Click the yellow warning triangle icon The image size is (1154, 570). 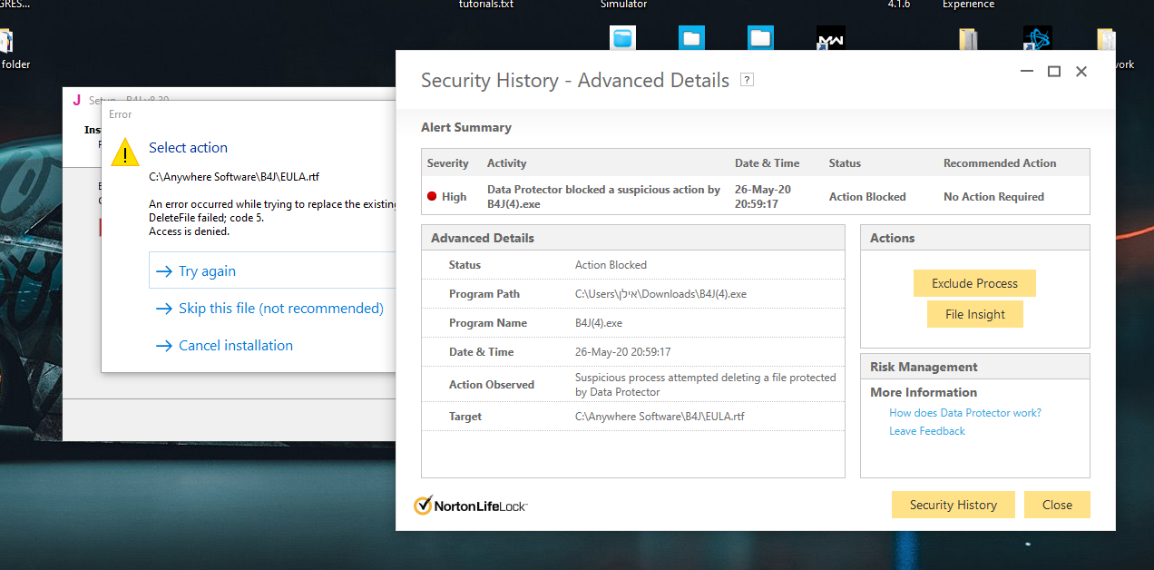point(124,152)
